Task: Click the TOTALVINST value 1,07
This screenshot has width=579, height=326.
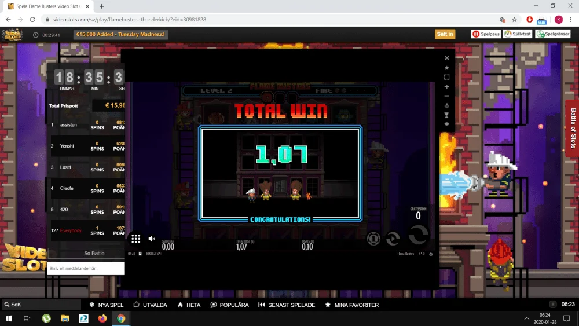Action: [x=241, y=247]
